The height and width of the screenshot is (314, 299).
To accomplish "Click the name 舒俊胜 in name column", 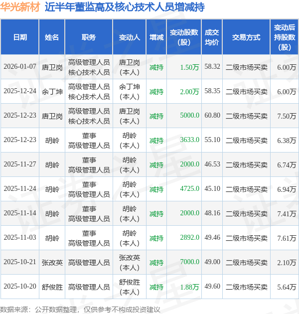I will pyautogui.click(x=52, y=287).
